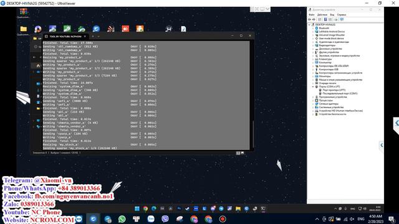The width and height of the screenshot is (399, 224).
Task: Open UltraViewer on the local taskbar
Action: [x=93, y=219]
